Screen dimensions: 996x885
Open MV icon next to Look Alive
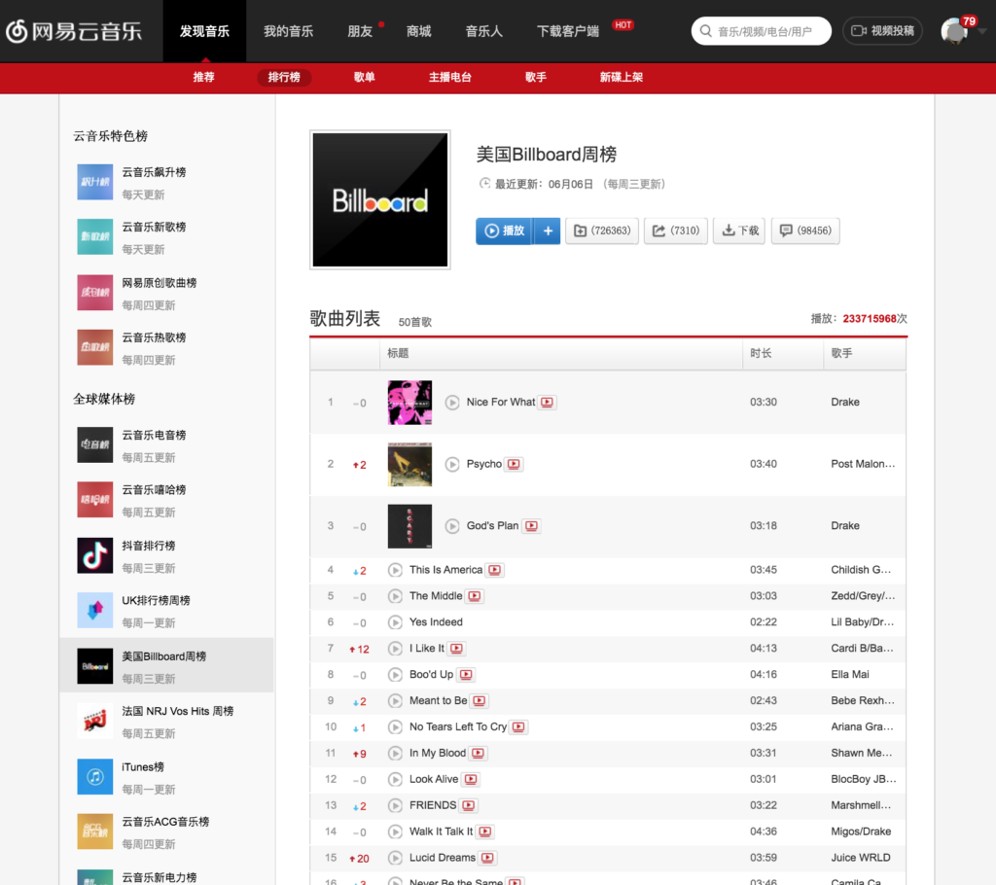[471, 780]
